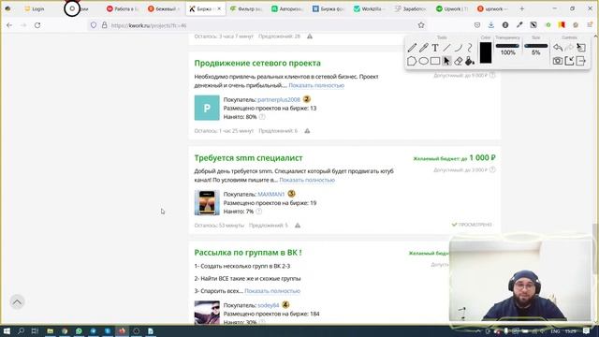The width and height of the screenshot is (599, 337).
Task: Click report triangle beside Предложений: 6
Action: [x=307, y=131]
